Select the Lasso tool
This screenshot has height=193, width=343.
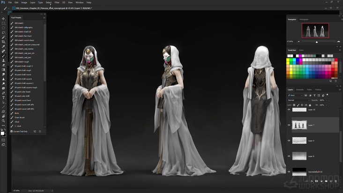pyautogui.click(x=3, y=33)
